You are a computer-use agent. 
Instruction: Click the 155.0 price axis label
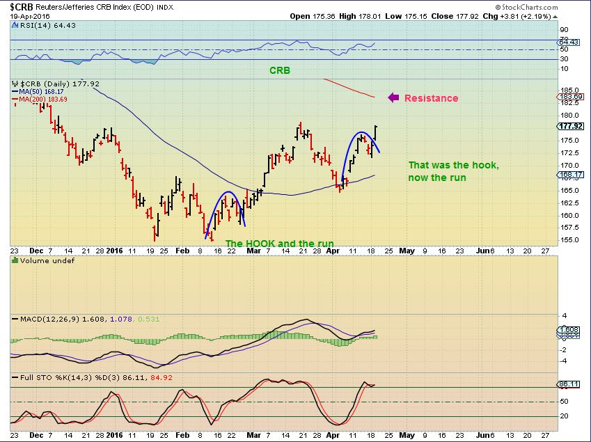(x=569, y=239)
